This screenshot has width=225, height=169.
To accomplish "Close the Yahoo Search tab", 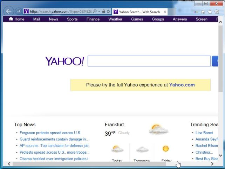I will click(165, 12).
